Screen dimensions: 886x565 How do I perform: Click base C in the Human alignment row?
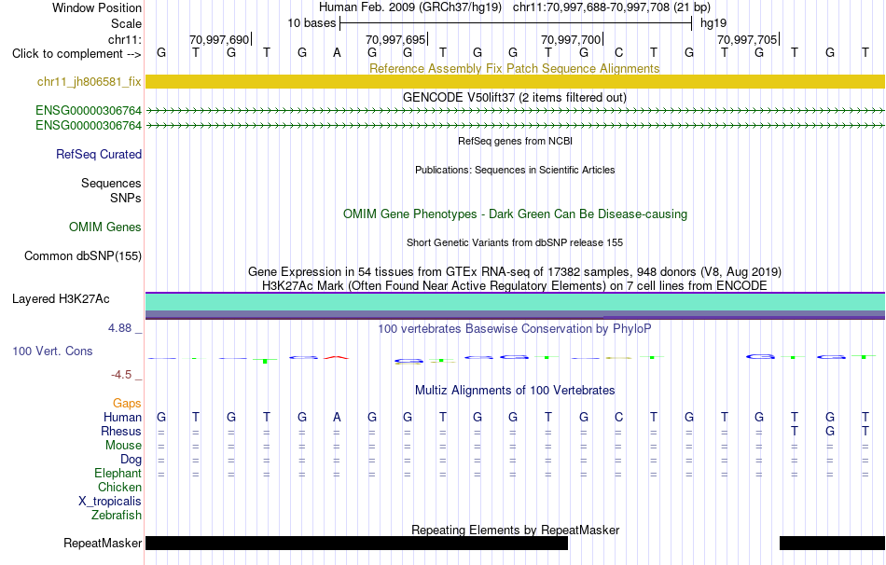coord(618,417)
